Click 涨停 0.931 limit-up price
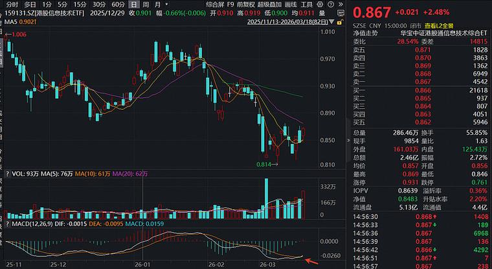The width and height of the screenshot is (492, 269). pos(410,183)
